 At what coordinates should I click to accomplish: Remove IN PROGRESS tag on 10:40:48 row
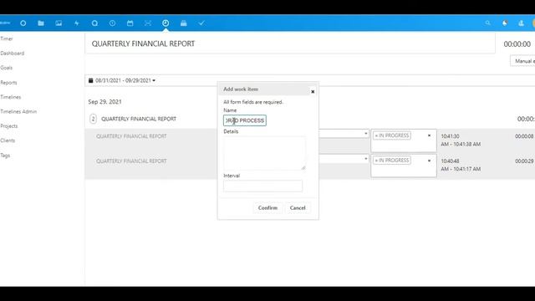(x=376, y=161)
